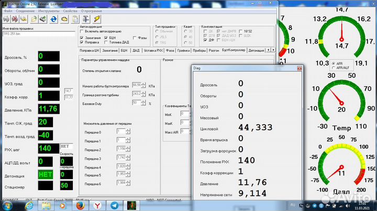The height and width of the screenshot is (211, 377).
Task: Open Firefox from the taskbar
Action: click(80, 206)
